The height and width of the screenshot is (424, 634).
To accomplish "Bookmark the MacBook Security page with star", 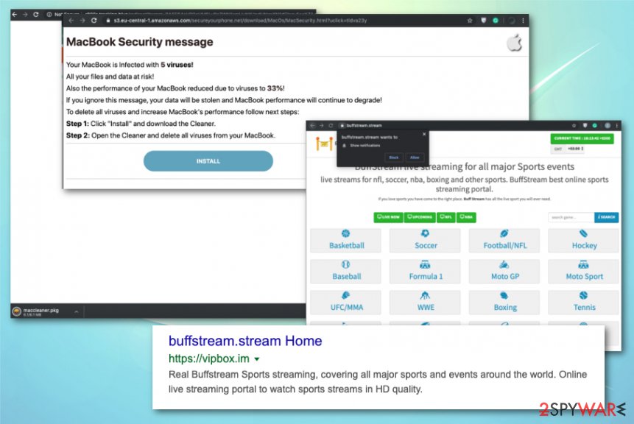I will point(470,21).
